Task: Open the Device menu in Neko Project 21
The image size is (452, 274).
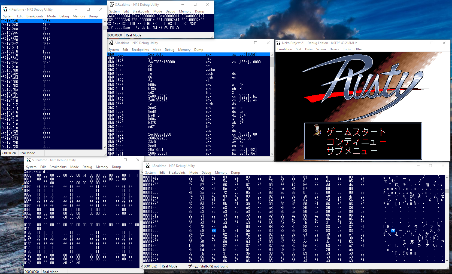Action: 334,49
